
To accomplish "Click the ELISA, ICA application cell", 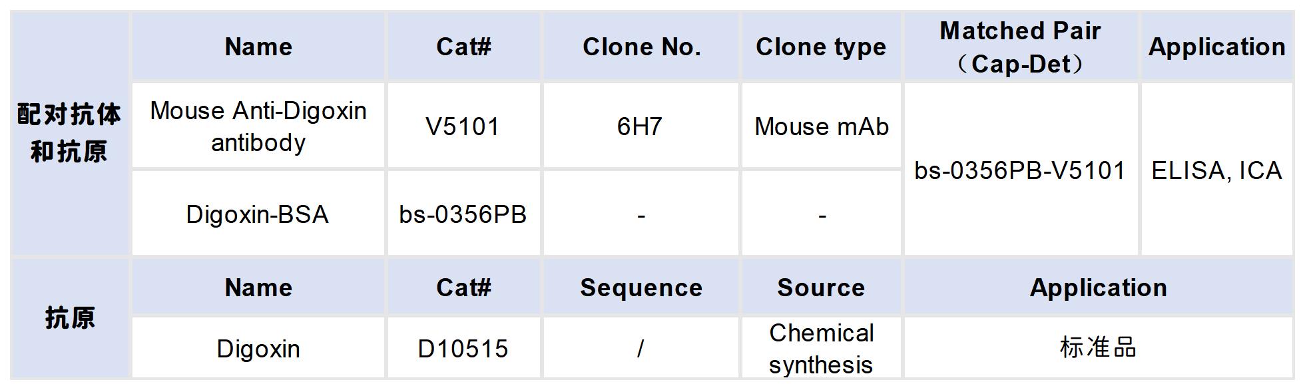I will tap(1216, 170).
